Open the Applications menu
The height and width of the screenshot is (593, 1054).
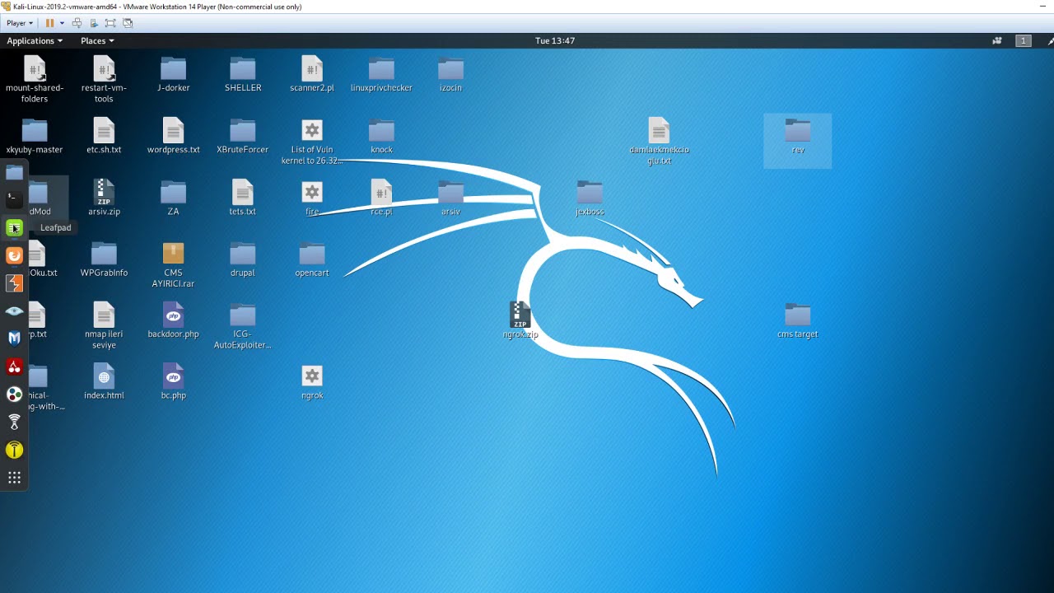(x=35, y=40)
